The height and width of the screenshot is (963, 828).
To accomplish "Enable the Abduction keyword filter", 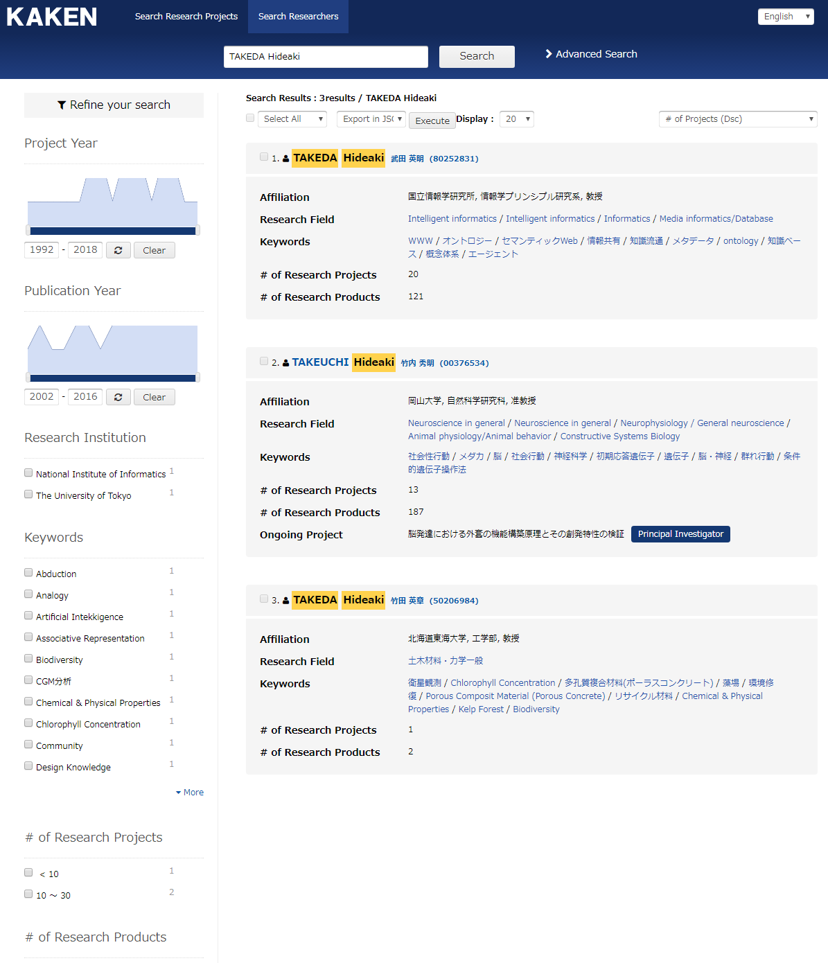I will click(x=28, y=573).
